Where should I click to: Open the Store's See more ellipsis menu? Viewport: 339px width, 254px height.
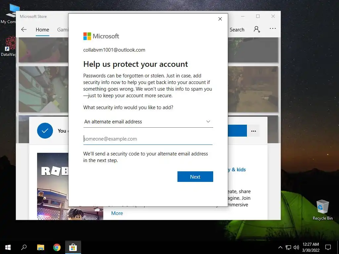coord(273,28)
